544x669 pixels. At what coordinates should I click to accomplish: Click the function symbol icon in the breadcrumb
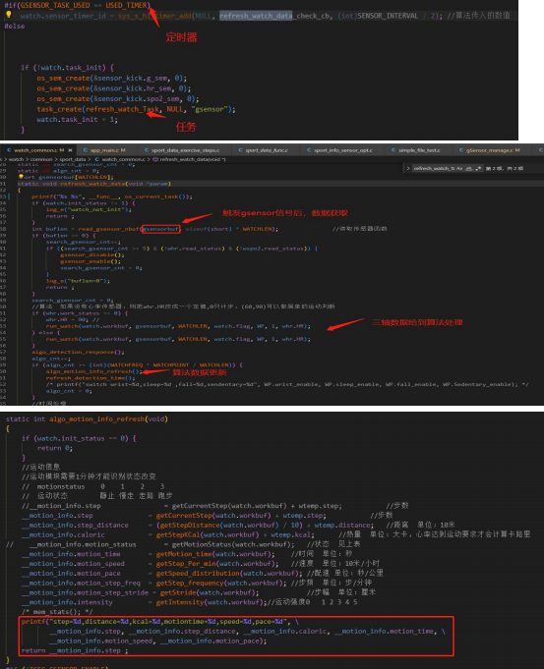tap(155, 159)
